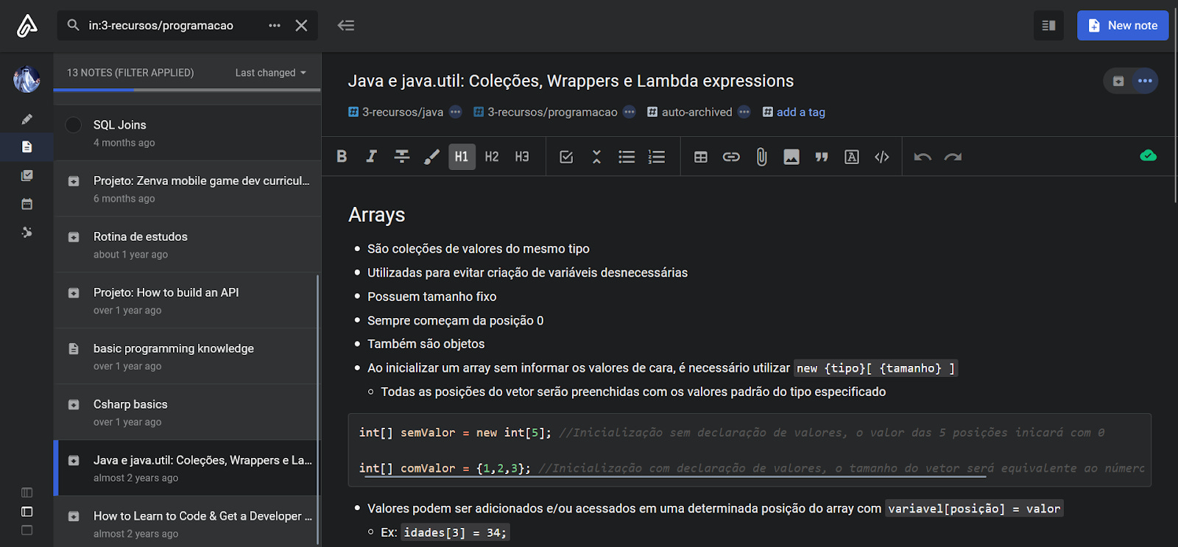Toggle numbered list
This screenshot has width=1178, height=547.
(657, 156)
